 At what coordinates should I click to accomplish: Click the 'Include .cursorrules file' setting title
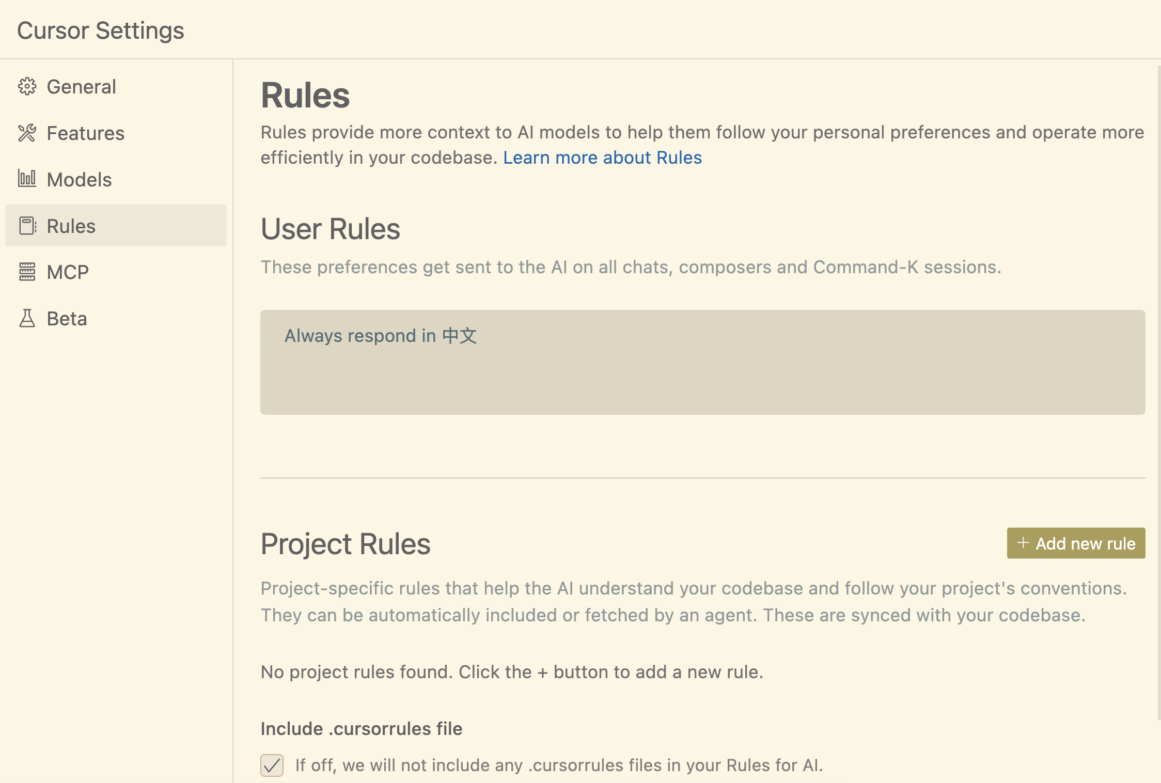pyautogui.click(x=362, y=729)
